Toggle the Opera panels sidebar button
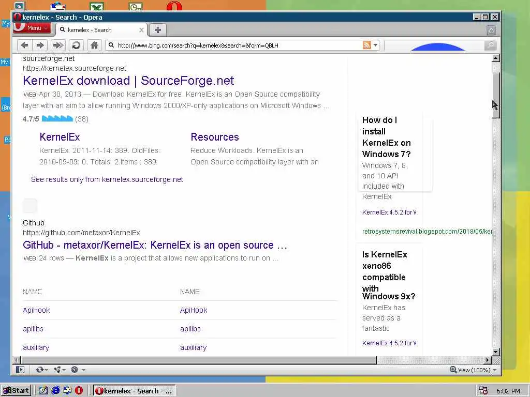The width and height of the screenshot is (530, 397). click(x=20, y=370)
